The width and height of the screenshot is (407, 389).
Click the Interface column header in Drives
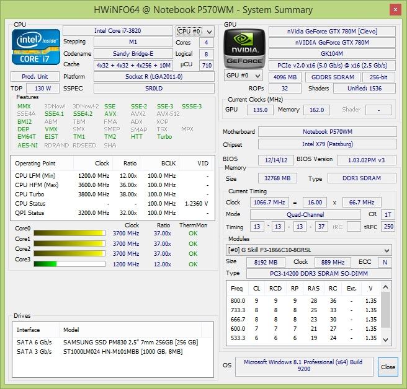(x=36, y=330)
